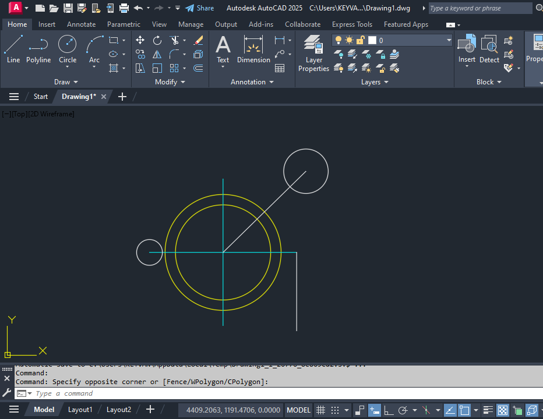
Task: Click the command line input field
Action: [x=233, y=393]
